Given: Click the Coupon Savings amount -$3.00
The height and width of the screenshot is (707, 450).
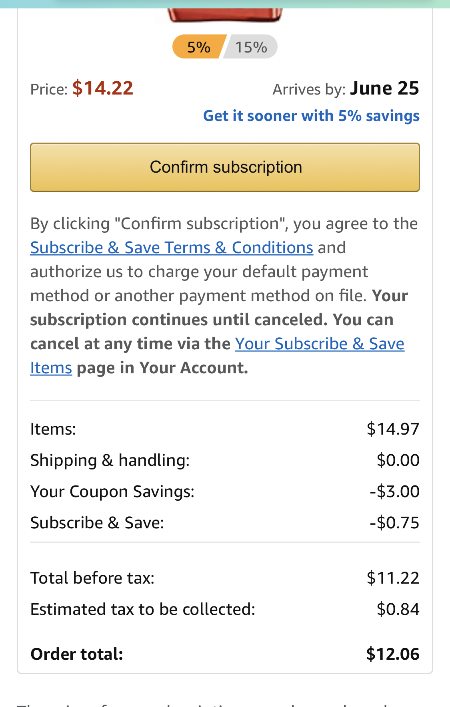Looking at the screenshot, I should pos(394,491).
